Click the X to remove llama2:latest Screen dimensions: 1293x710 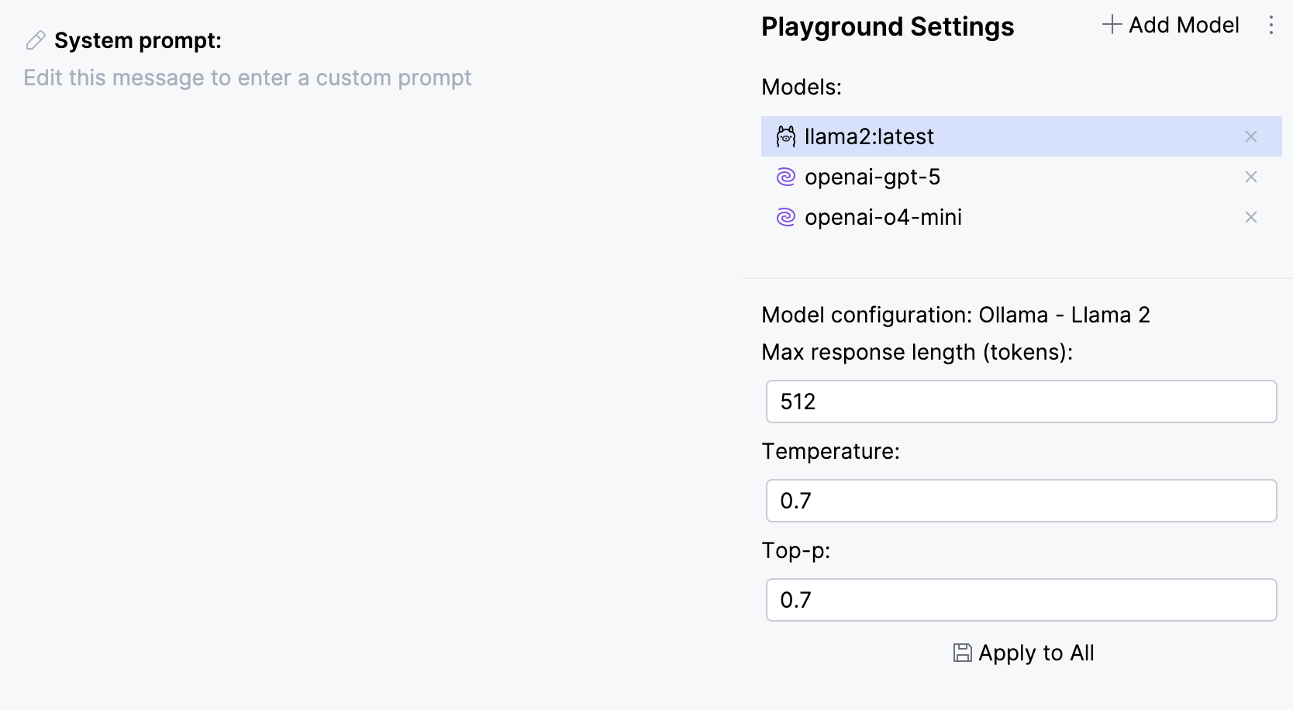(x=1250, y=136)
